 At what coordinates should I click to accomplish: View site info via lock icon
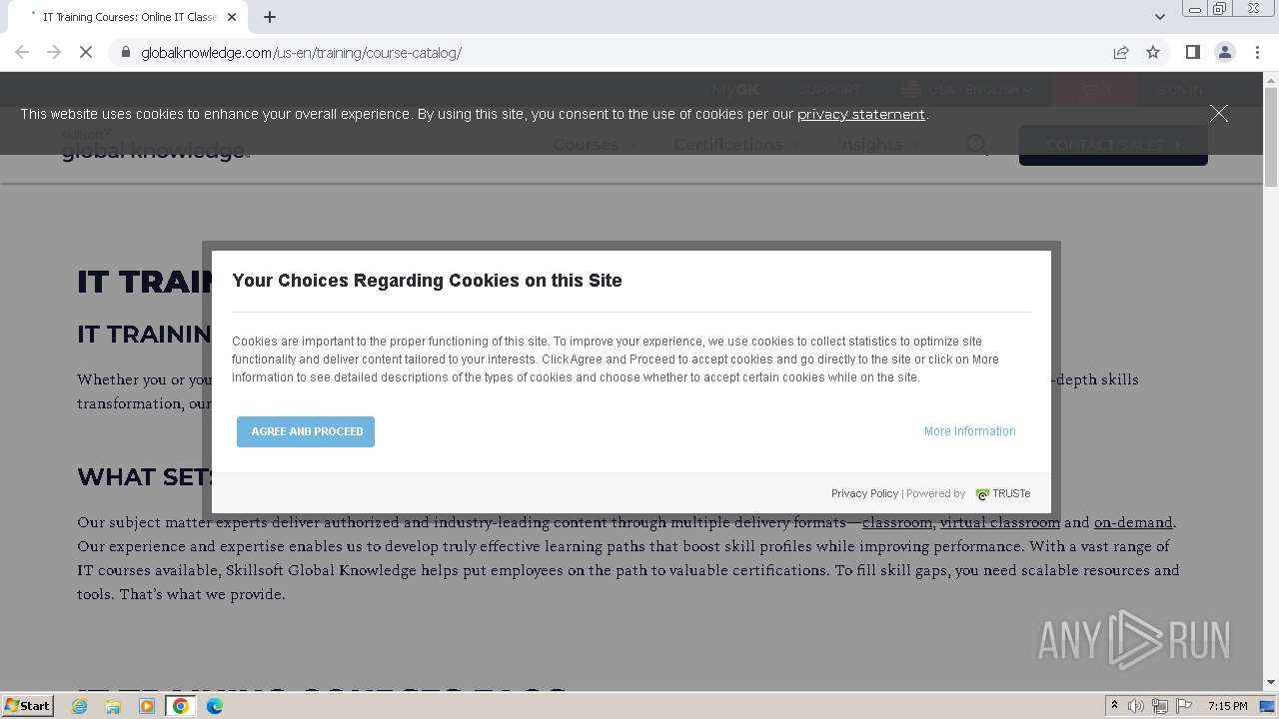point(126,52)
